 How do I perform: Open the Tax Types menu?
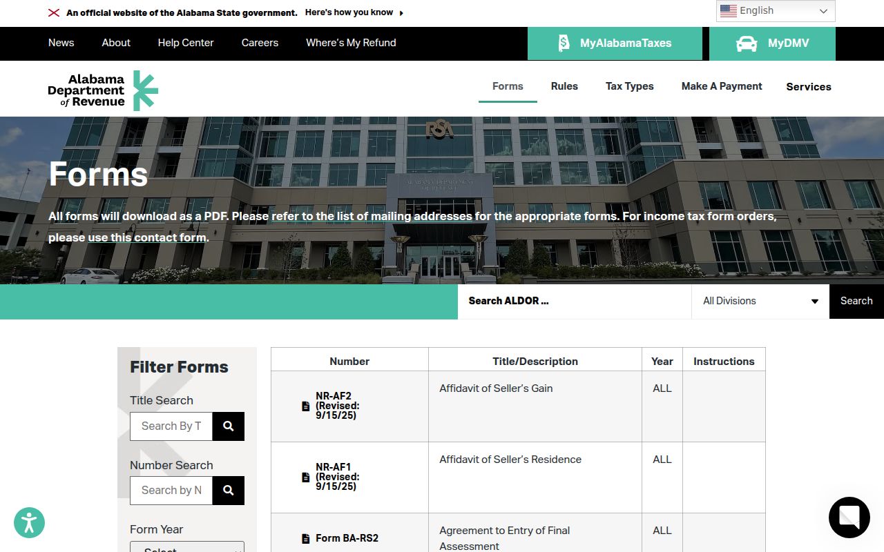pos(630,86)
